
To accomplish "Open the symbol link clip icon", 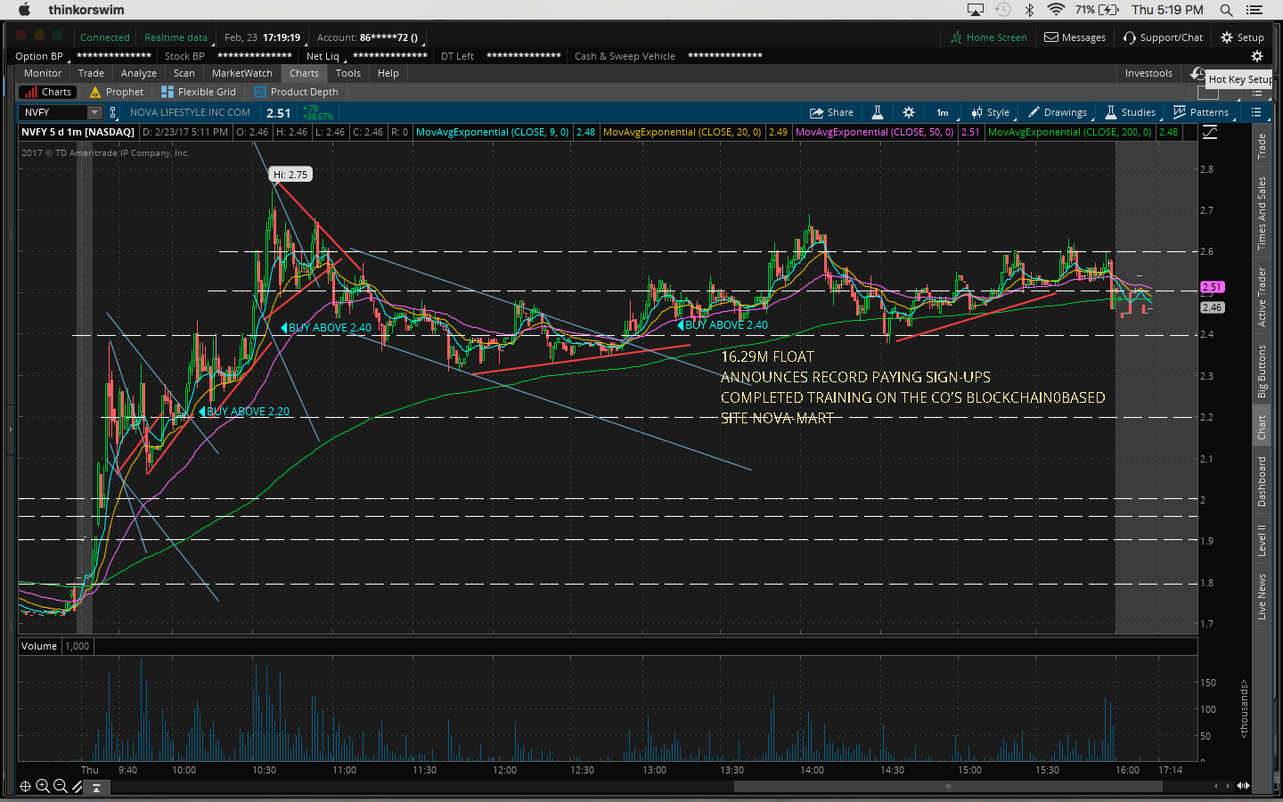I will (113, 112).
